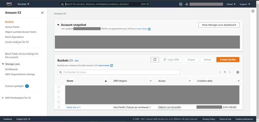Select the second bucket row radio button
Viewport: 259px width, 122px height.
59,92
